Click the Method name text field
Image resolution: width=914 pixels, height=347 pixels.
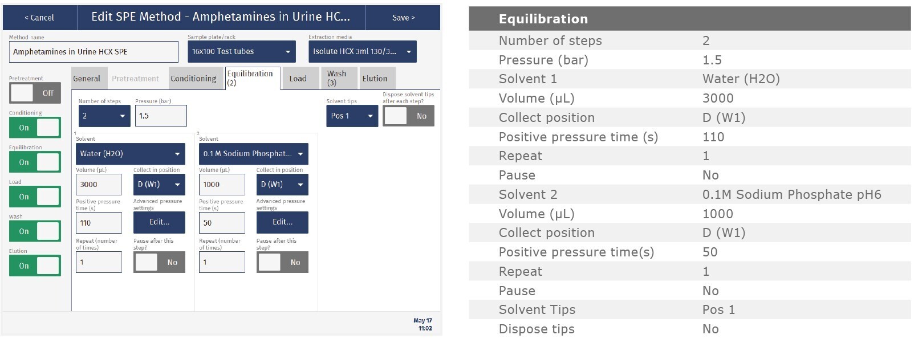click(x=94, y=52)
